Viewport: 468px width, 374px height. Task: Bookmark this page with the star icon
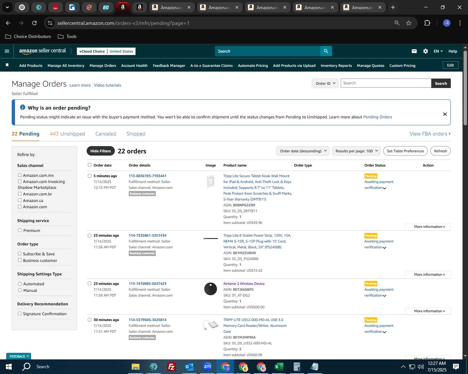(409, 23)
